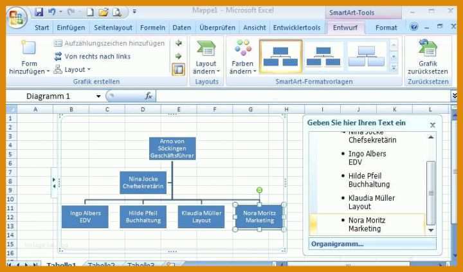Image resolution: width=463 pixels, height=272 pixels.
Task: Toggle the text pane button
Action: (x=178, y=69)
